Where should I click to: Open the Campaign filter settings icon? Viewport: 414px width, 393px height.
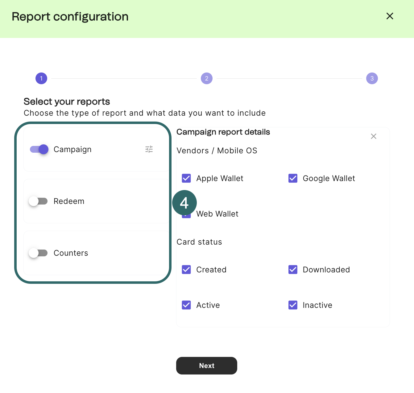coord(149,149)
